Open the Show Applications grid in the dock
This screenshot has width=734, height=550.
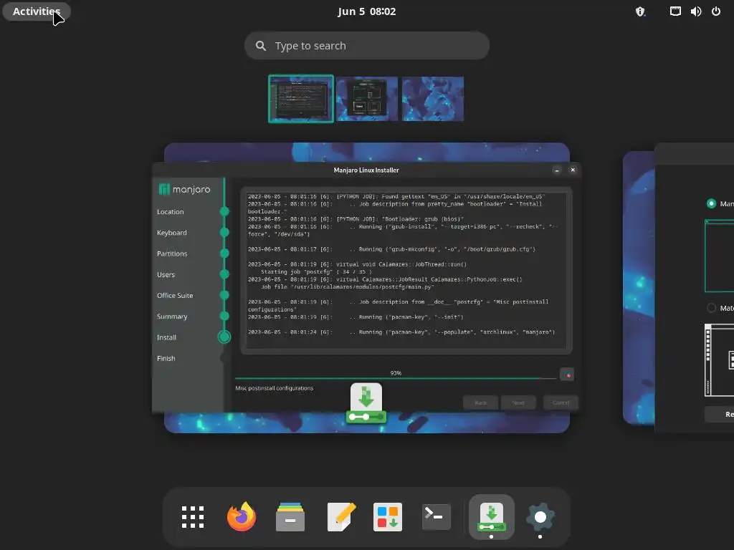coord(192,517)
